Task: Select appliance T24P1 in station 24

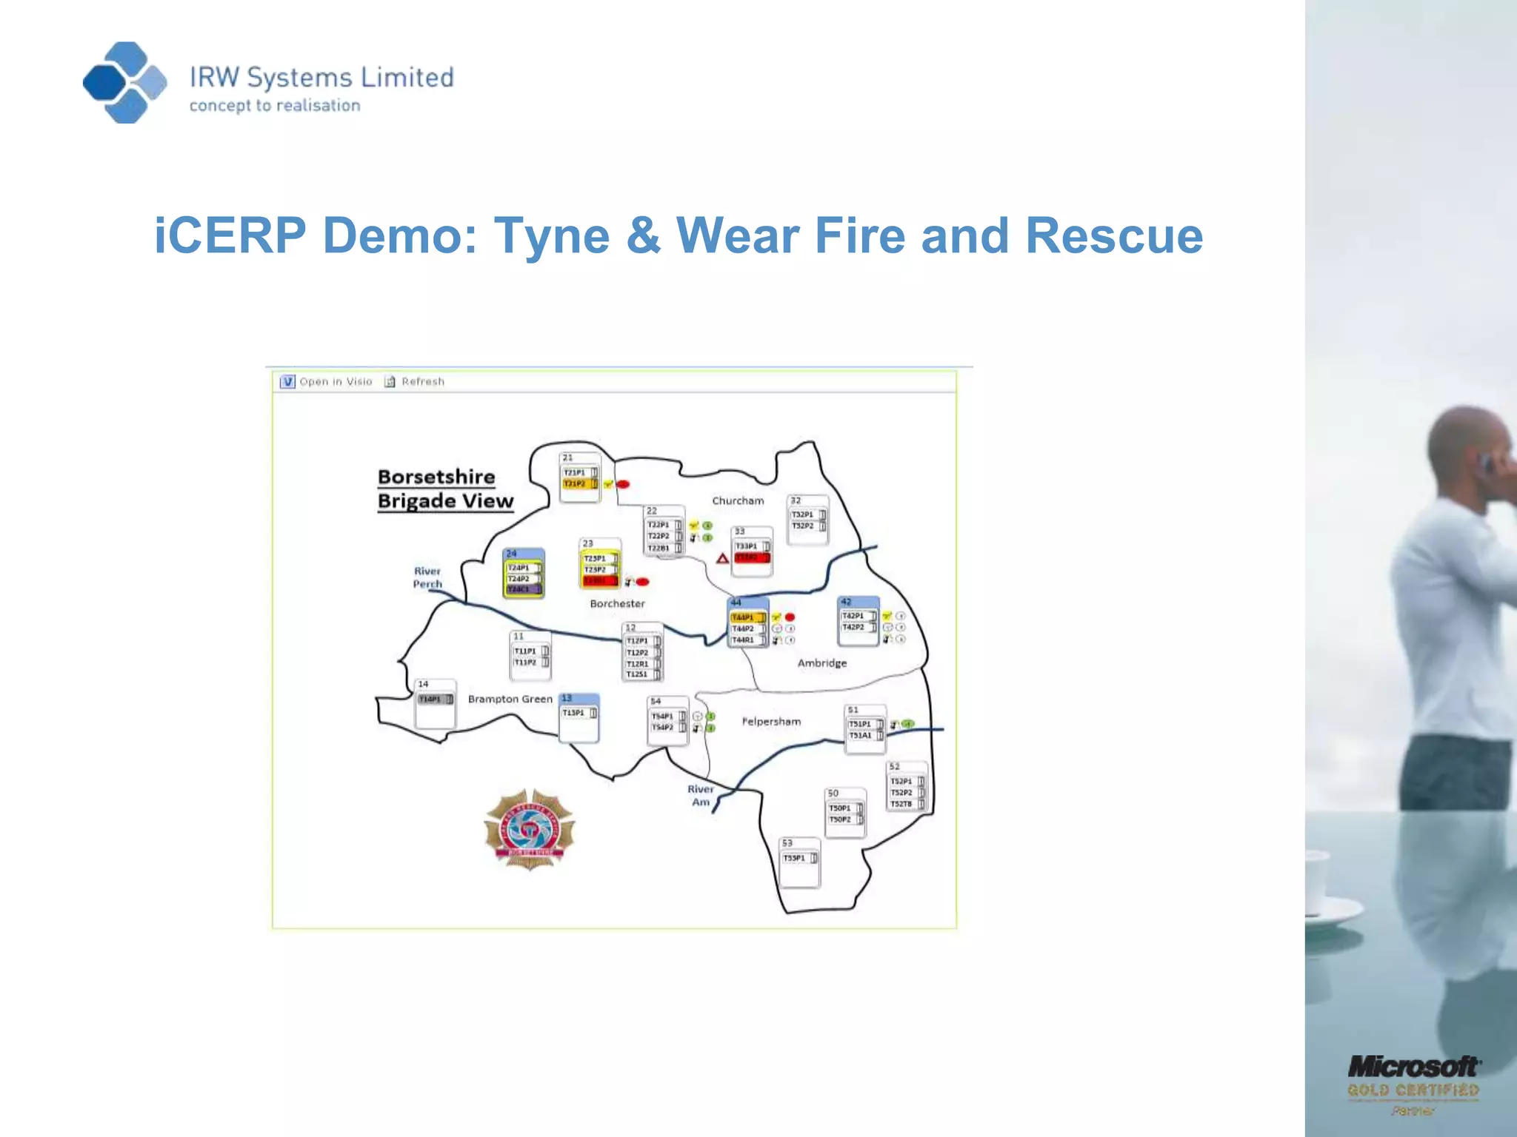Action: tap(524, 568)
